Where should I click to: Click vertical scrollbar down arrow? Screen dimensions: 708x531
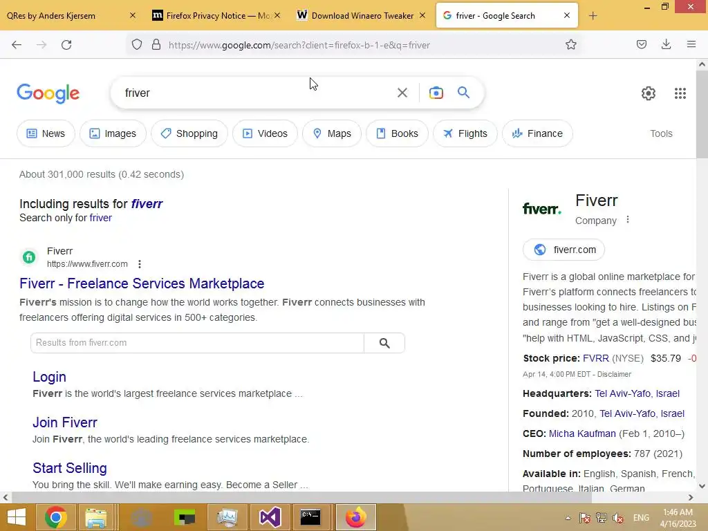pos(702,486)
